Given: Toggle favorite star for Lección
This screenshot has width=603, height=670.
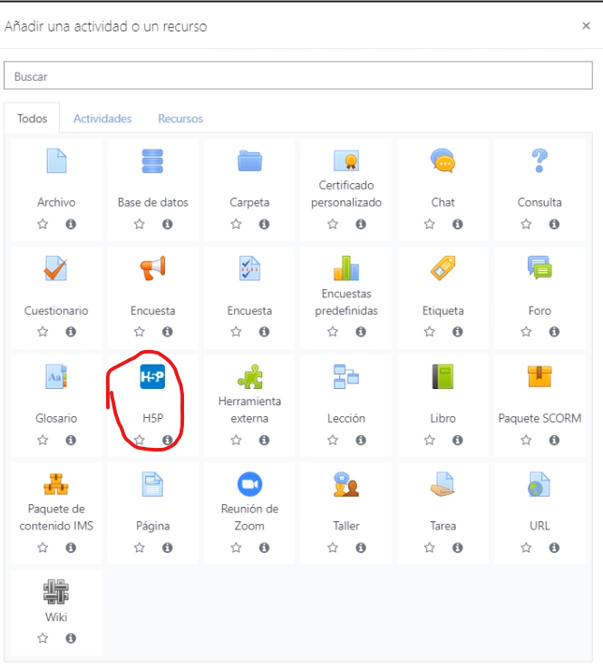Looking at the screenshot, I should point(333,440).
